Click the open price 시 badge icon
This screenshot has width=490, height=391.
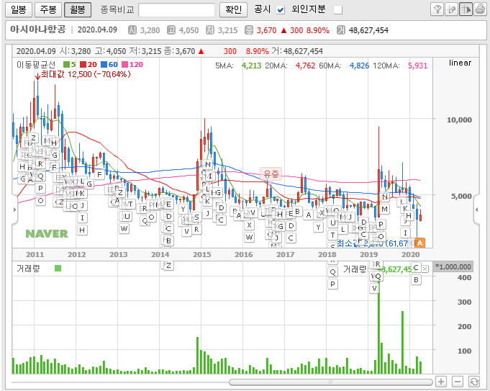pyautogui.click(x=132, y=30)
